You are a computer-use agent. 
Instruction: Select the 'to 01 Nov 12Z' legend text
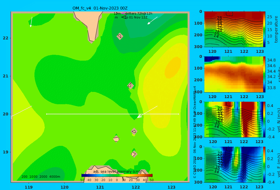click(136, 18)
